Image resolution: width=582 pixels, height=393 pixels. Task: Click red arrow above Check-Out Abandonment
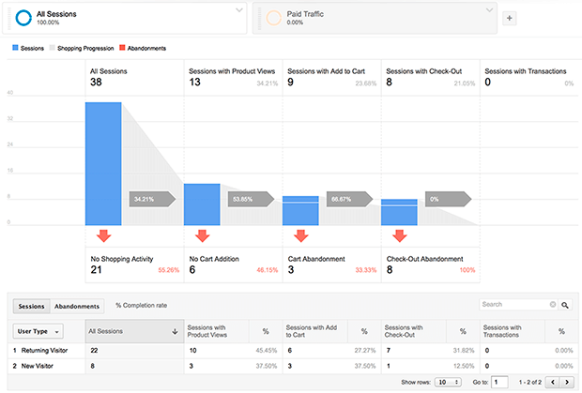tap(399, 235)
